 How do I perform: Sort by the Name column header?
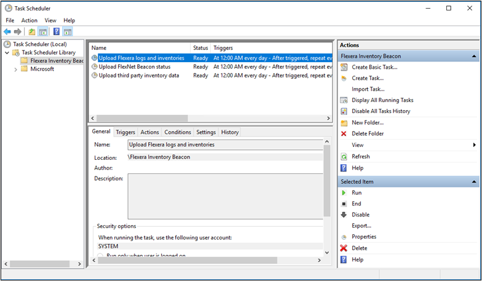[140, 48]
